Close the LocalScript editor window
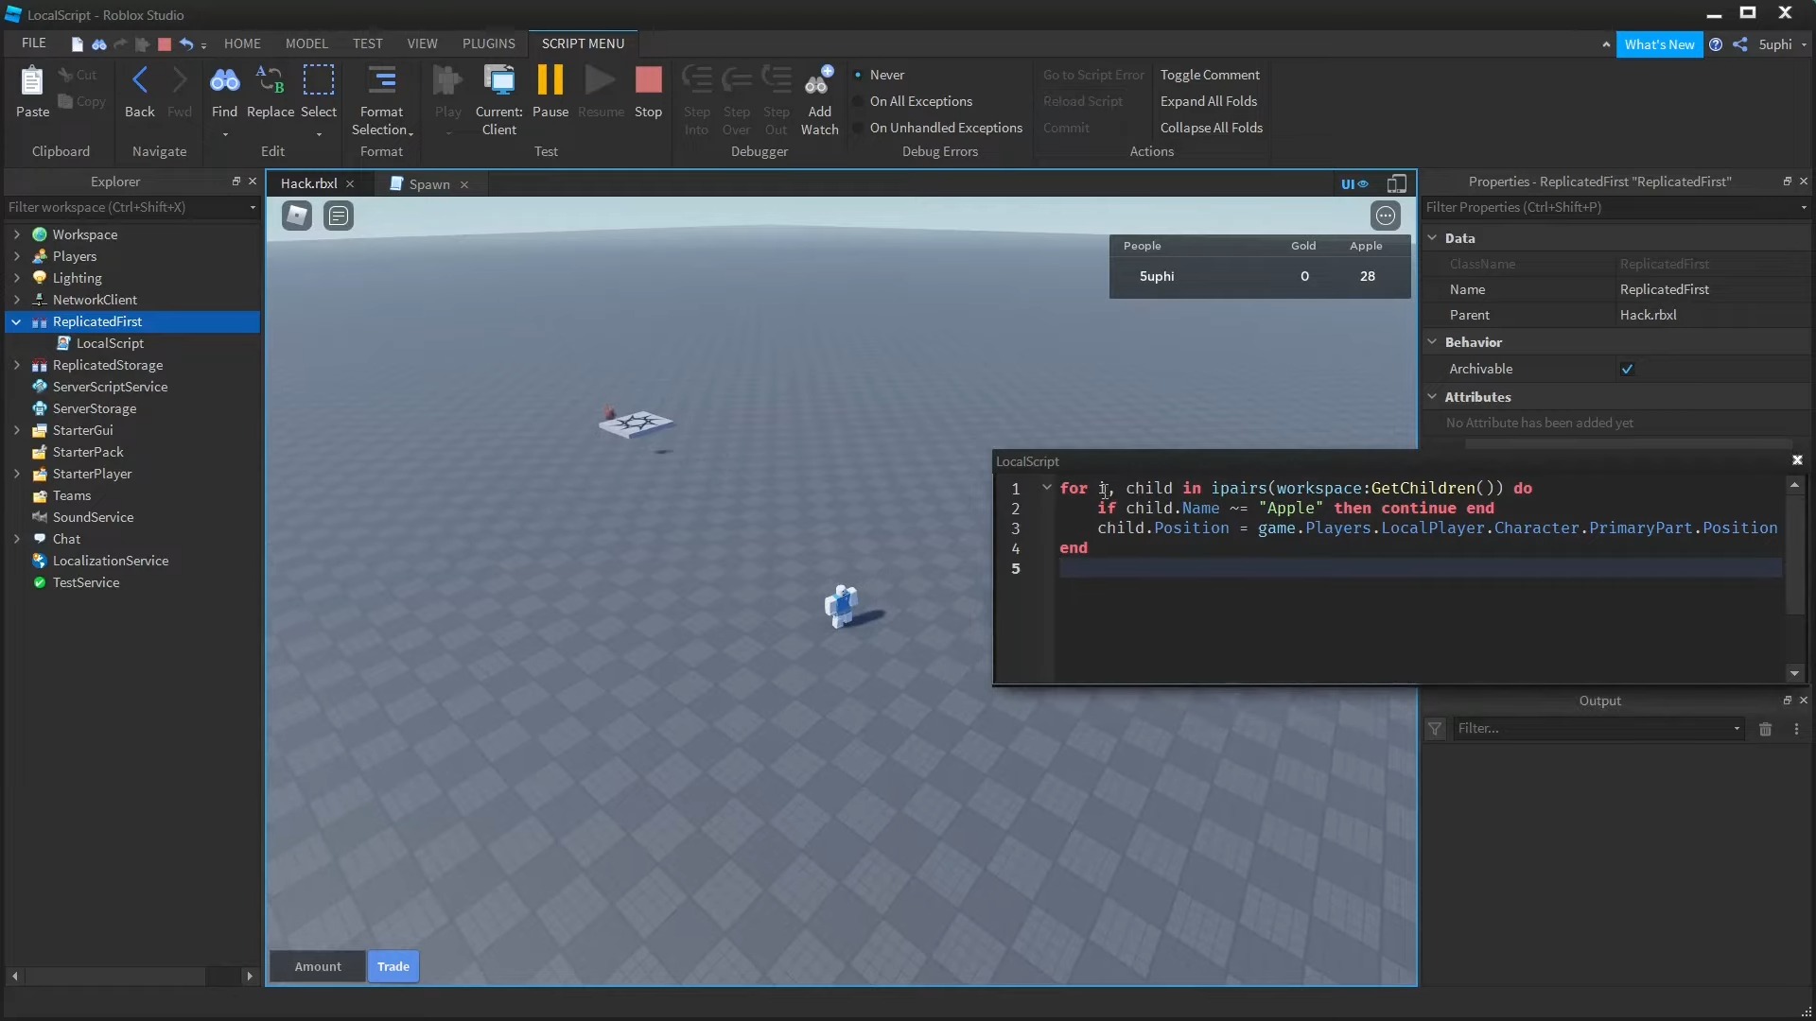This screenshot has height=1021, width=1816. tap(1797, 460)
